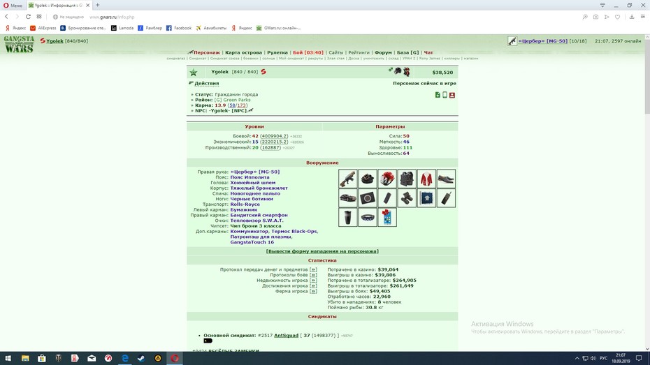
Task: Open the red New Year coat thumbnail
Action: (x=426, y=179)
